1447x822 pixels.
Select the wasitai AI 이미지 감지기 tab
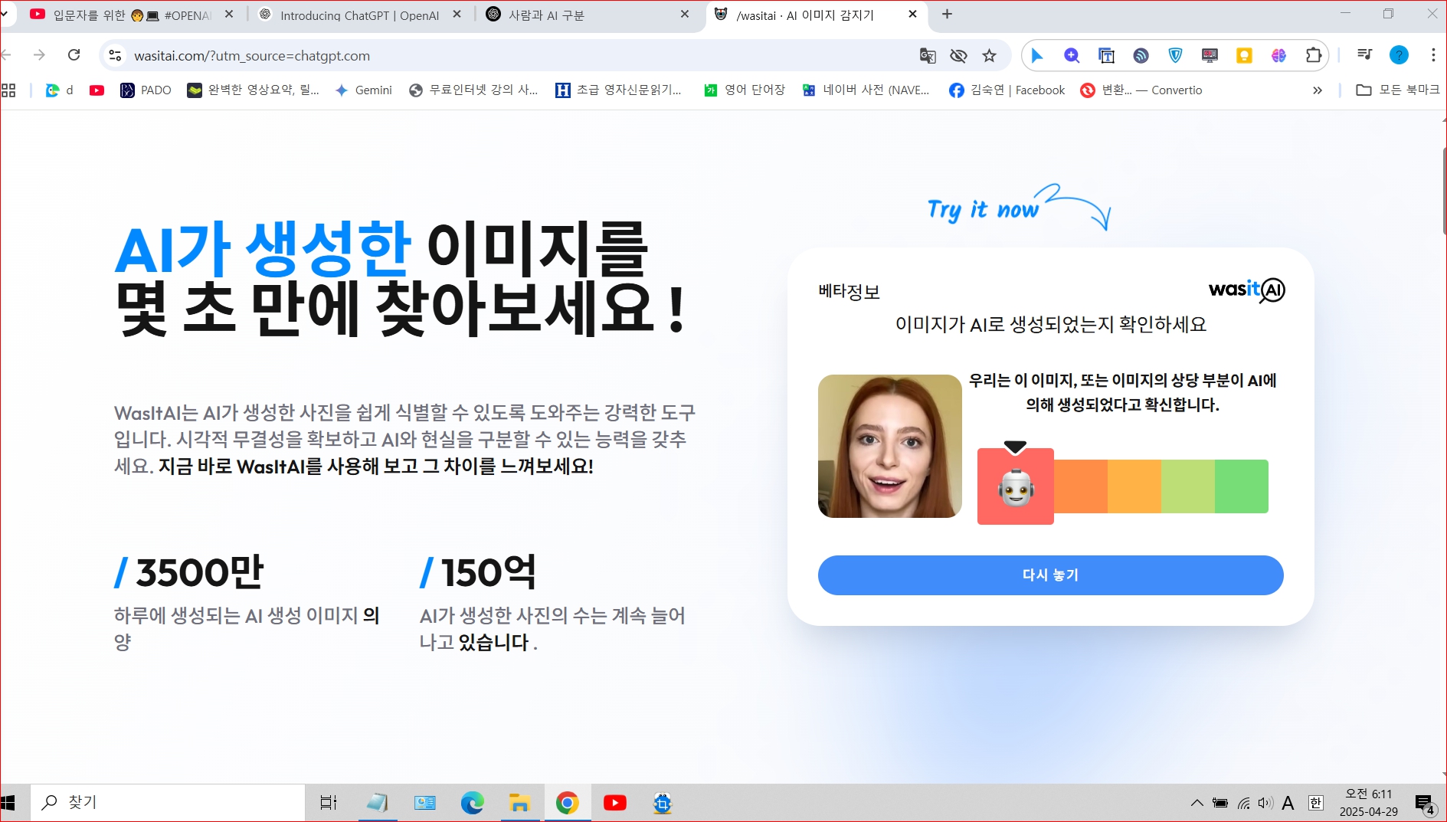[804, 15]
